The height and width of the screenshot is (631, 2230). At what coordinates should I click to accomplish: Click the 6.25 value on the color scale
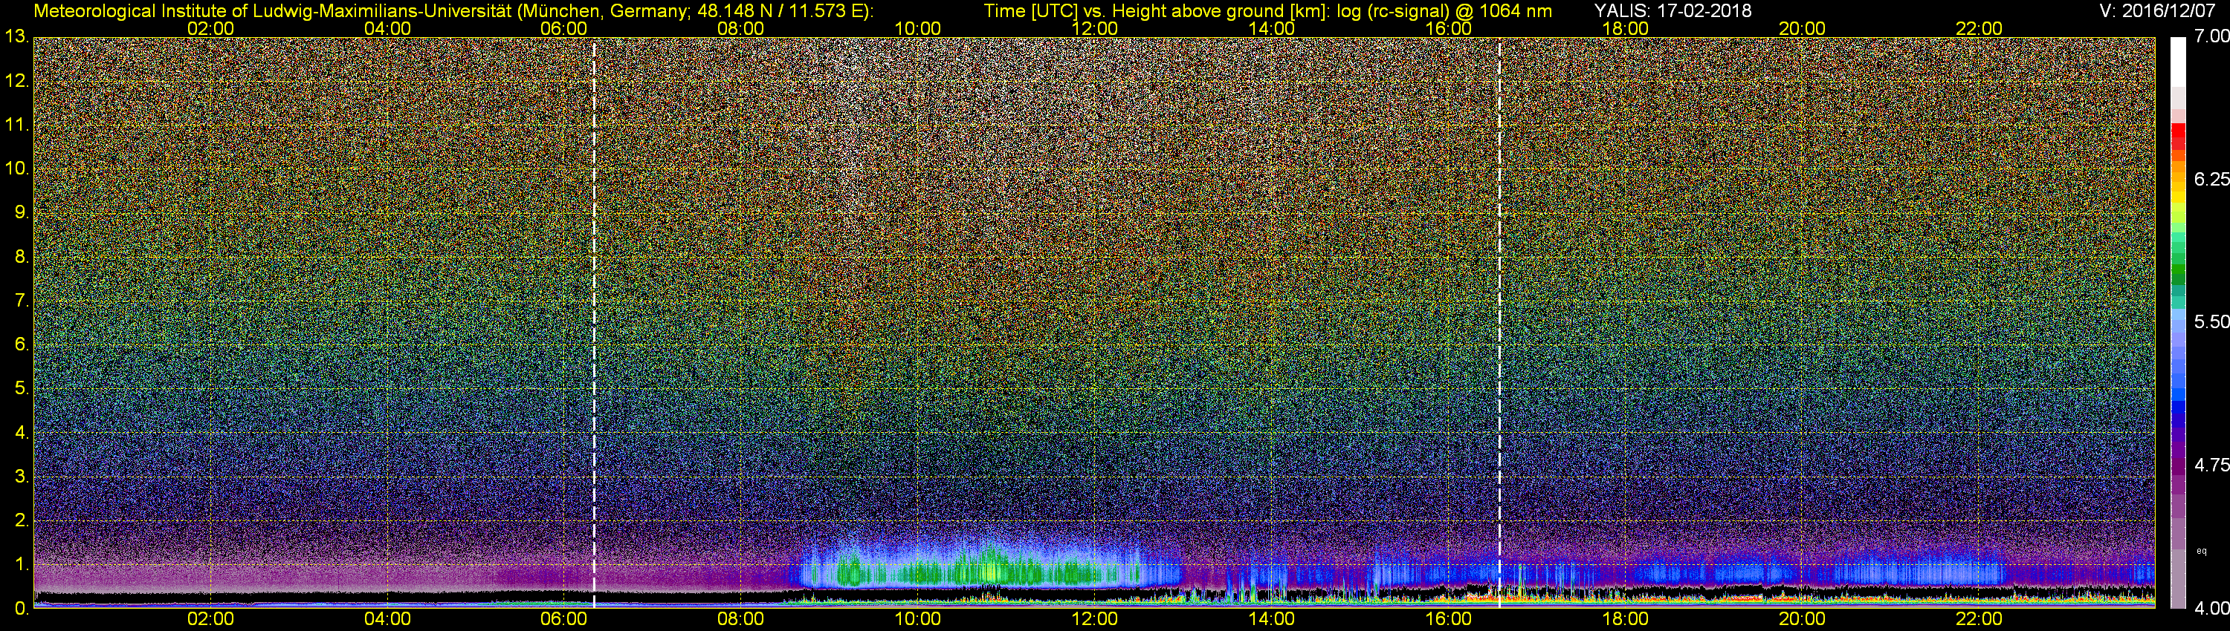tap(2212, 179)
